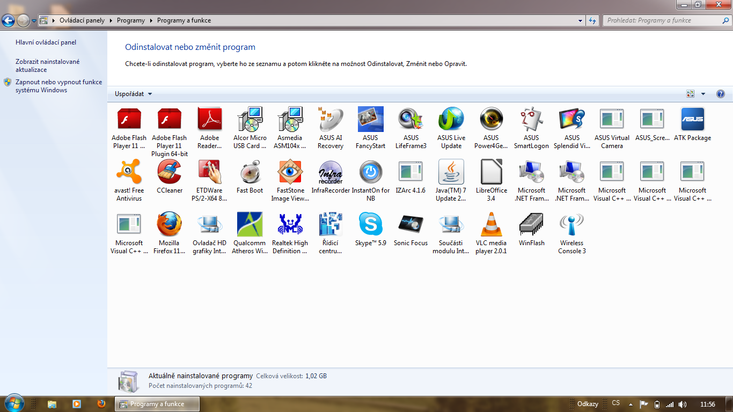The height and width of the screenshot is (412, 733).
Task: Click total size text Celková velikost: 1,02 GB
Action: point(291,376)
